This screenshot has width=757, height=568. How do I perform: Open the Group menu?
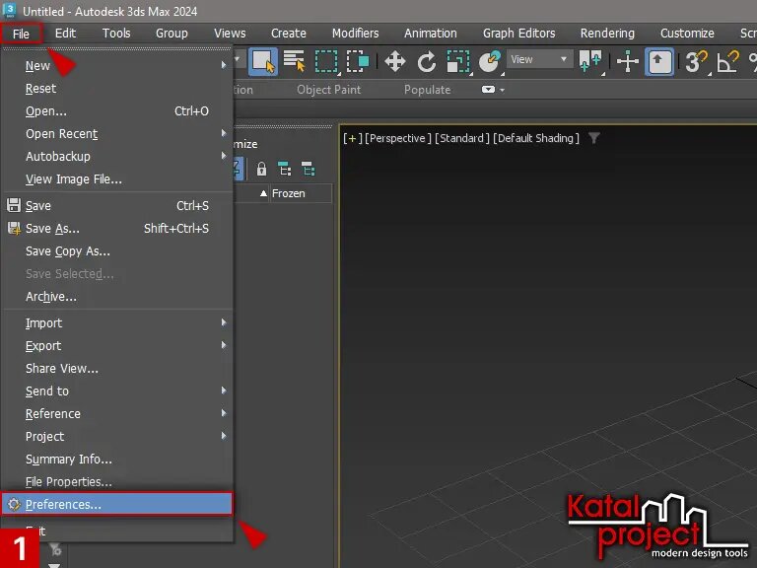click(172, 33)
